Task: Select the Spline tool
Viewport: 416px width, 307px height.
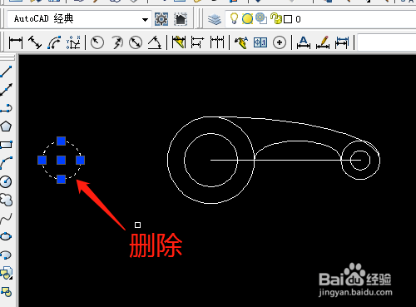Action: tap(6, 218)
